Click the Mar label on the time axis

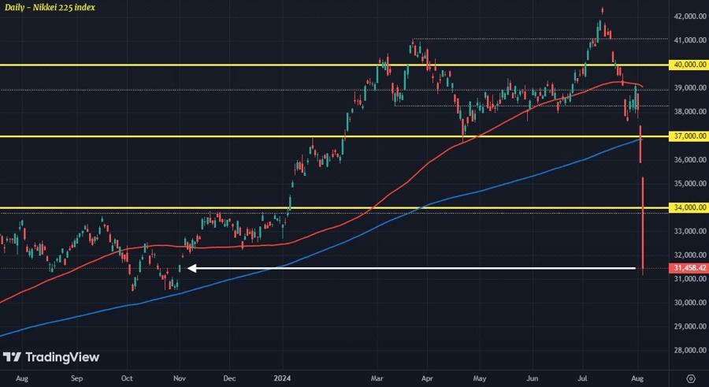[x=377, y=378]
